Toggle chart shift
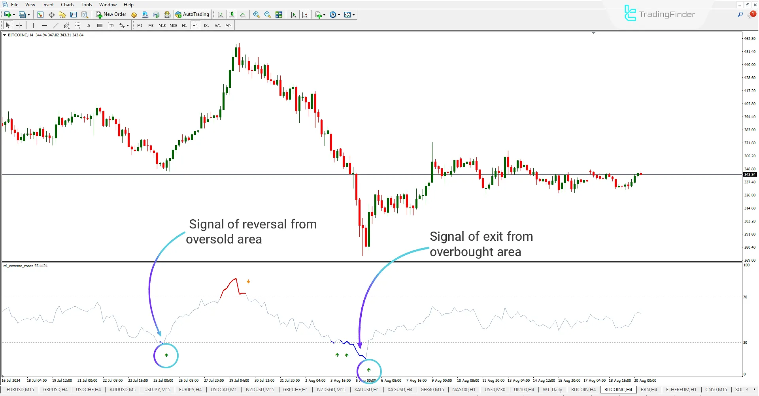Screen dimensions: 759x396 tap(305, 15)
